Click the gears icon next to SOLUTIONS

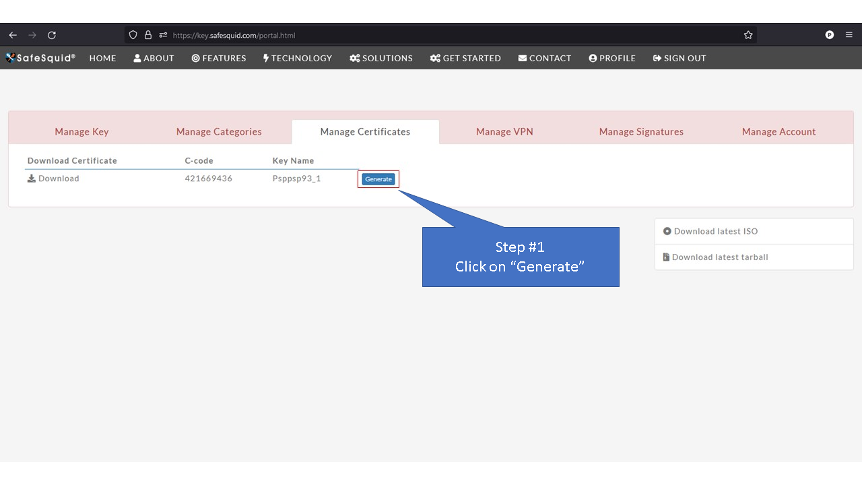point(354,58)
